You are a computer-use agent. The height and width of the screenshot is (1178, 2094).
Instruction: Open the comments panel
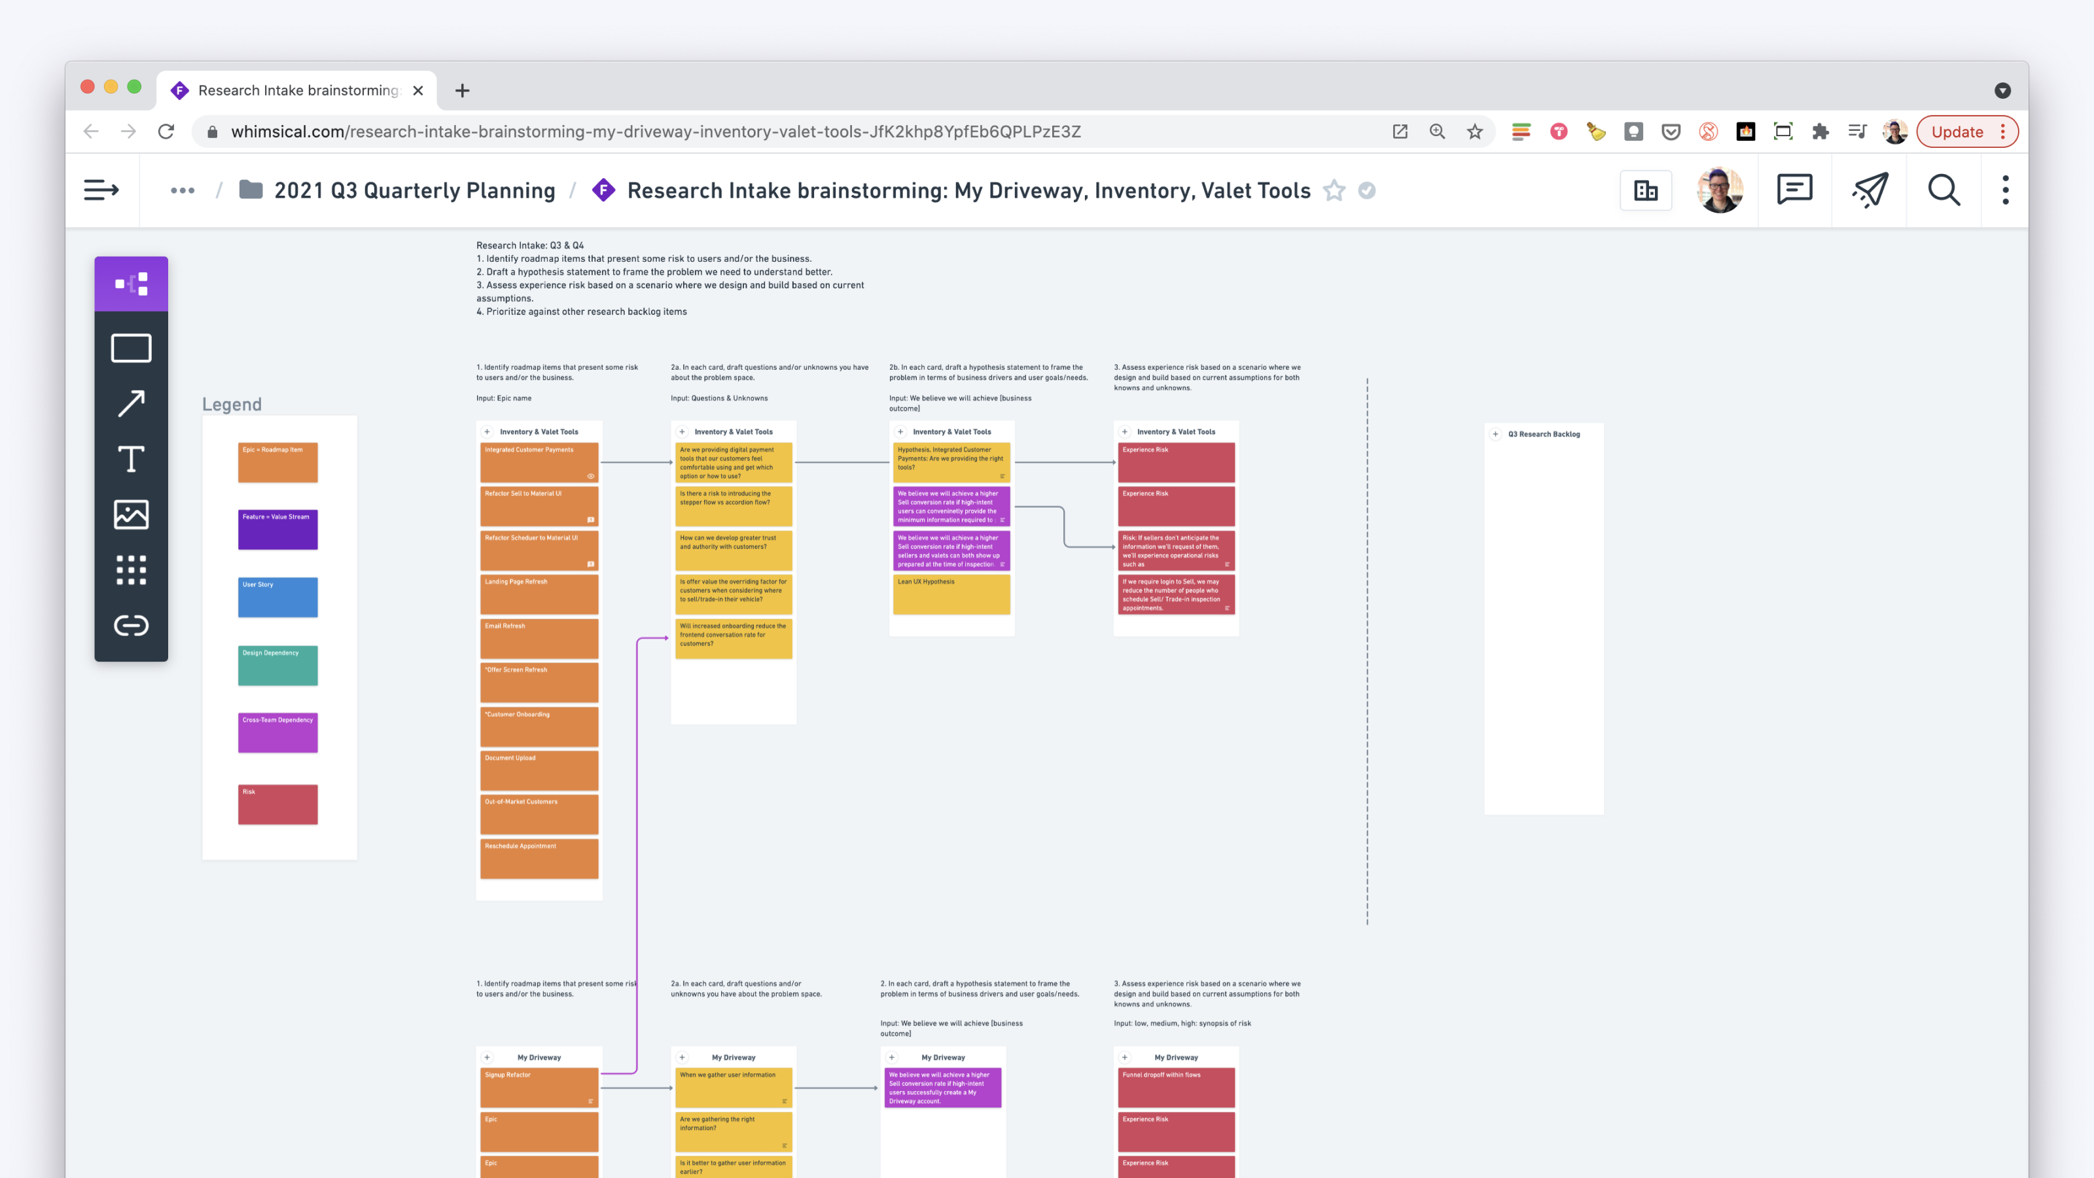(1794, 190)
